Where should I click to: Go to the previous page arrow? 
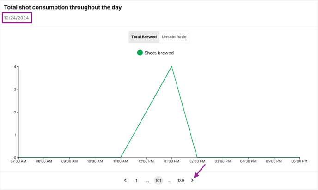(x=125, y=180)
